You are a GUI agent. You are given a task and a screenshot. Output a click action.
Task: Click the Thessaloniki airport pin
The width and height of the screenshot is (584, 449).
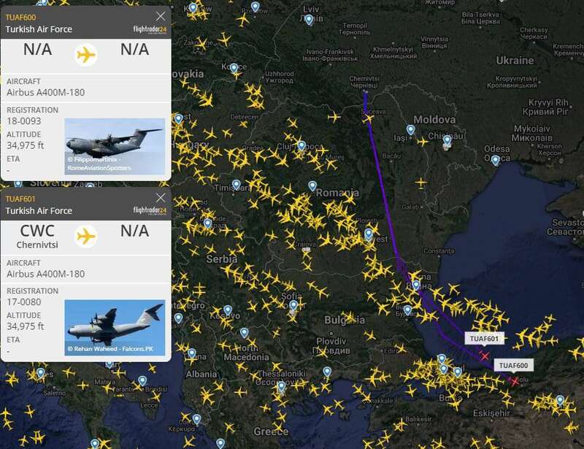click(x=282, y=387)
